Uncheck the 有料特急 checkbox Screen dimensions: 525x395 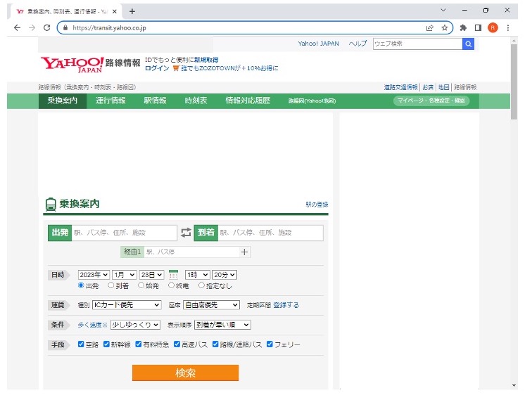coord(138,344)
